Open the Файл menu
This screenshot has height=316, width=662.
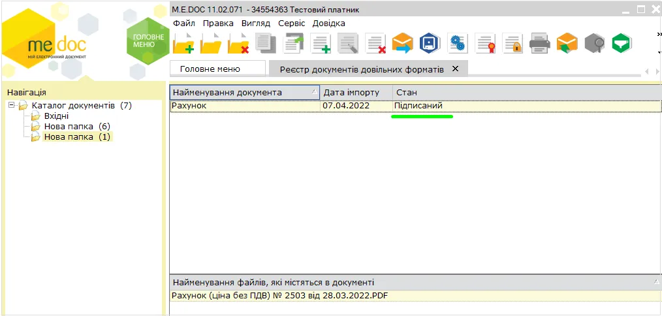(184, 24)
